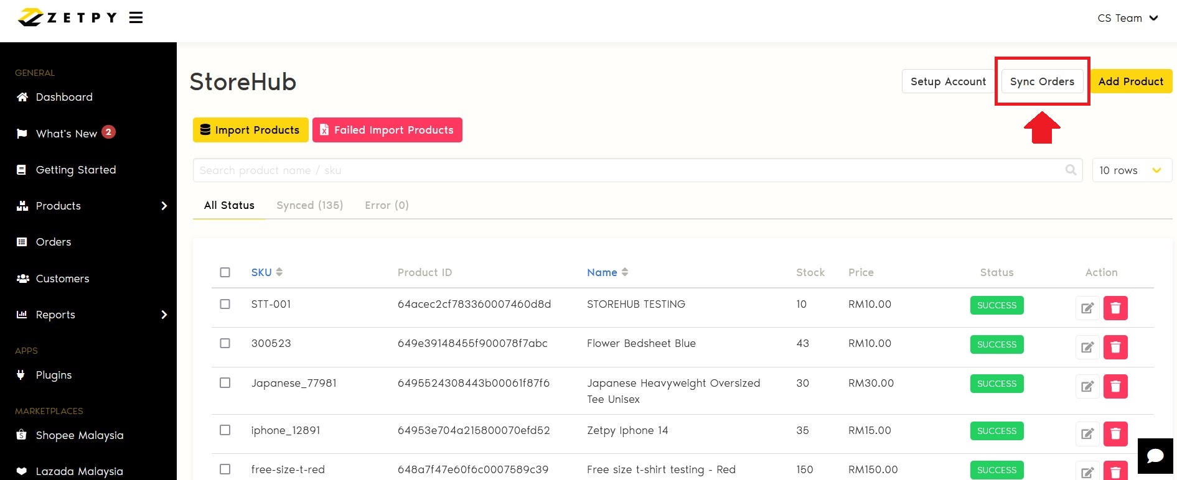Switch to the Synced (135) tab

pos(309,205)
